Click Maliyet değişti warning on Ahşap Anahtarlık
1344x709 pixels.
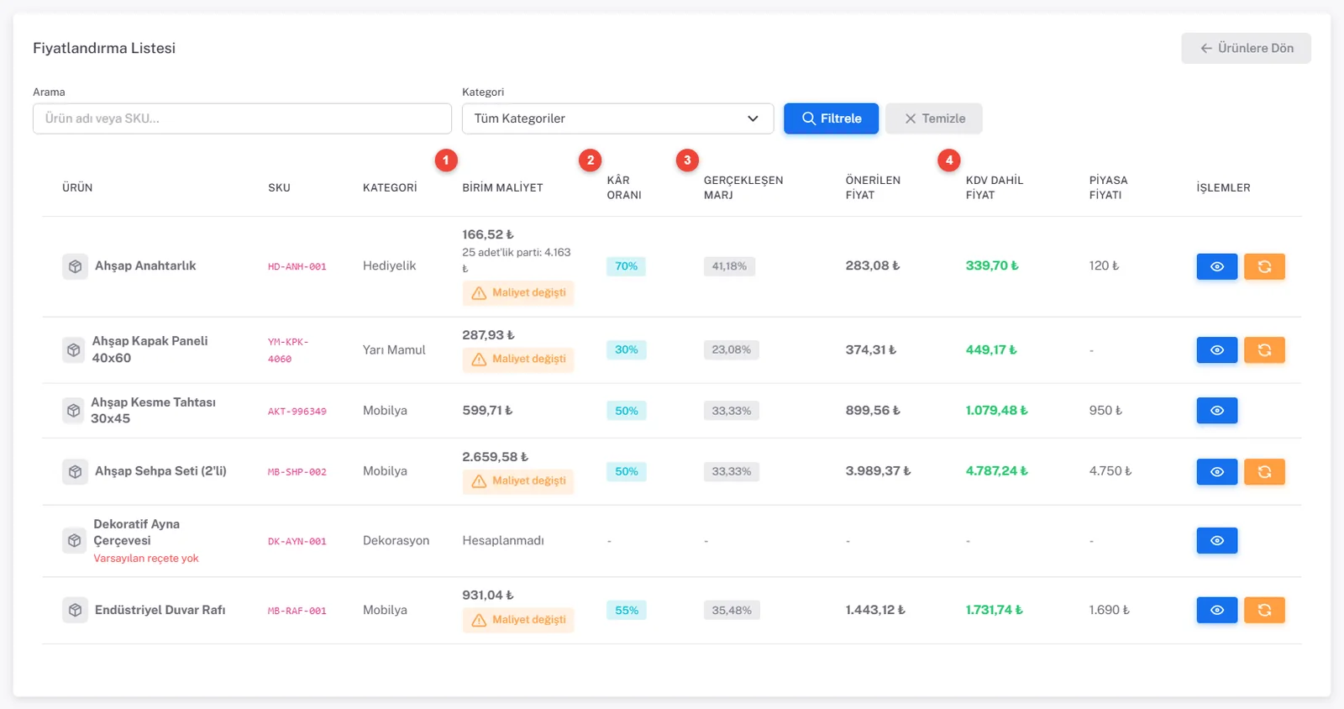518,293
